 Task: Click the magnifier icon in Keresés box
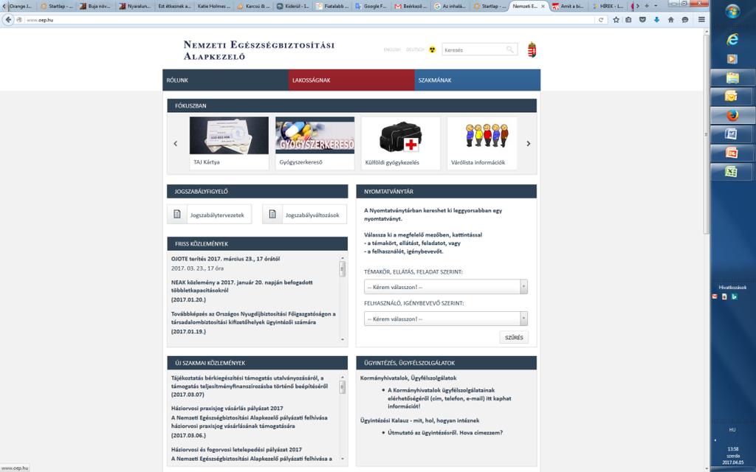coord(509,49)
